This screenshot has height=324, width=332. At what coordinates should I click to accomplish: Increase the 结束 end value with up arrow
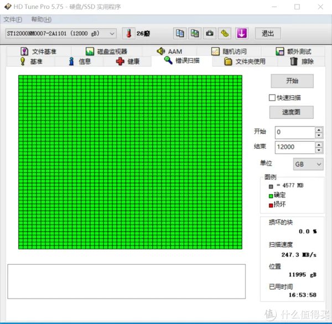coord(319,144)
